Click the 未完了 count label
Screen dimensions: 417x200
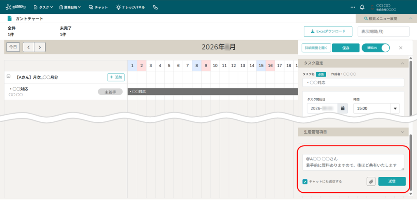[x=66, y=28]
